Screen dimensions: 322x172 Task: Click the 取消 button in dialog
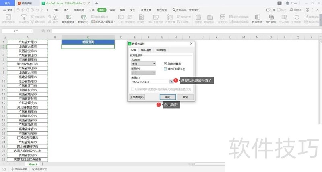click(x=186, y=97)
